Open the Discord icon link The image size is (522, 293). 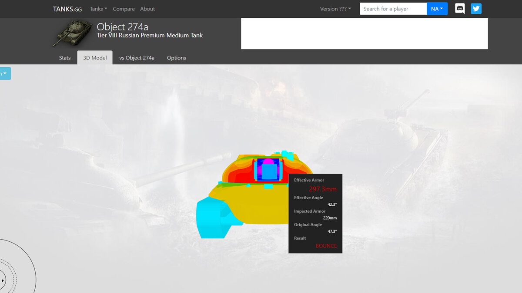460,9
